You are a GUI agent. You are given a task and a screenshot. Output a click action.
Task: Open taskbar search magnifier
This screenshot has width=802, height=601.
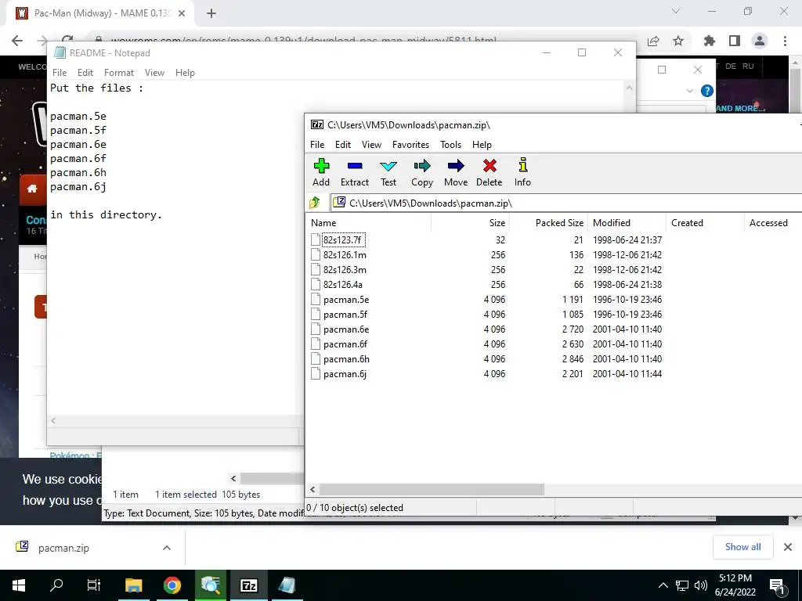click(x=56, y=585)
